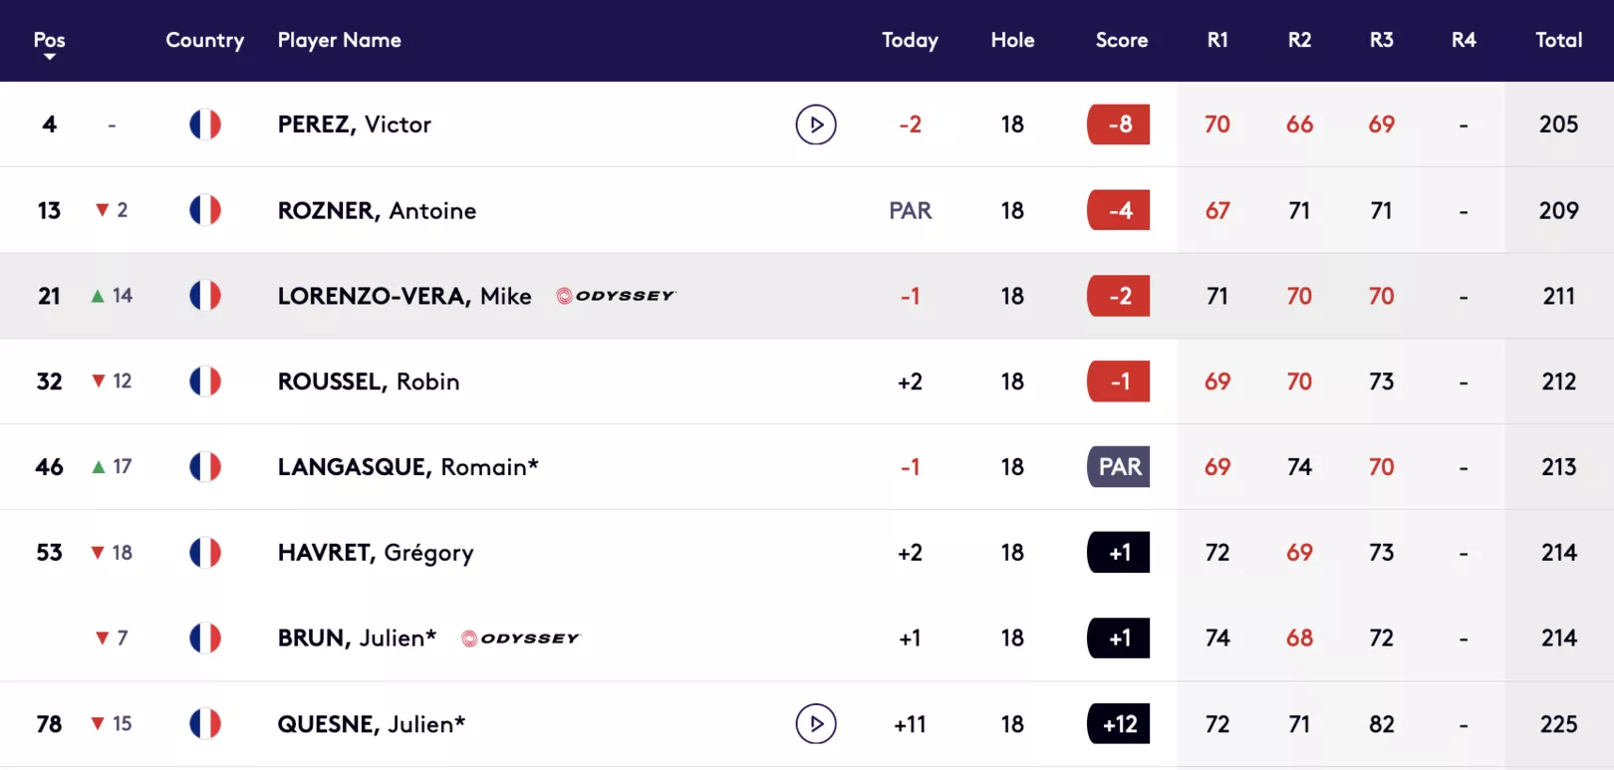Screen dimensions: 1614x770
Task: Click the Odyssey logo beside Julien Brun
Action: click(521, 639)
